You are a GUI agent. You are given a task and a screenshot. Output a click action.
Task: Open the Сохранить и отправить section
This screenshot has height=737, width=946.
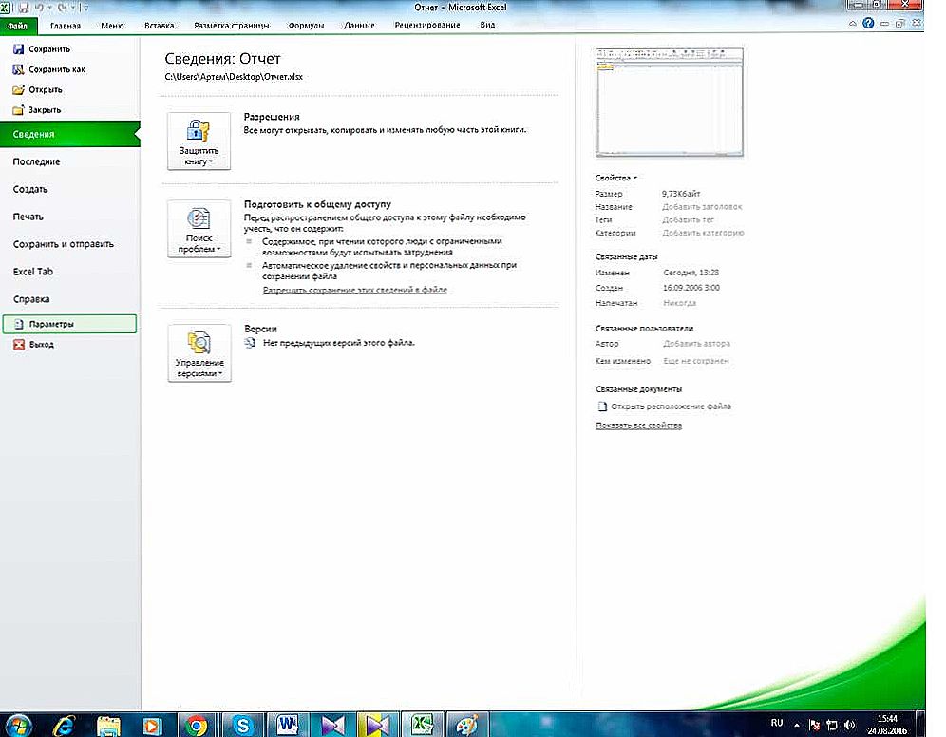(x=63, y=244)
